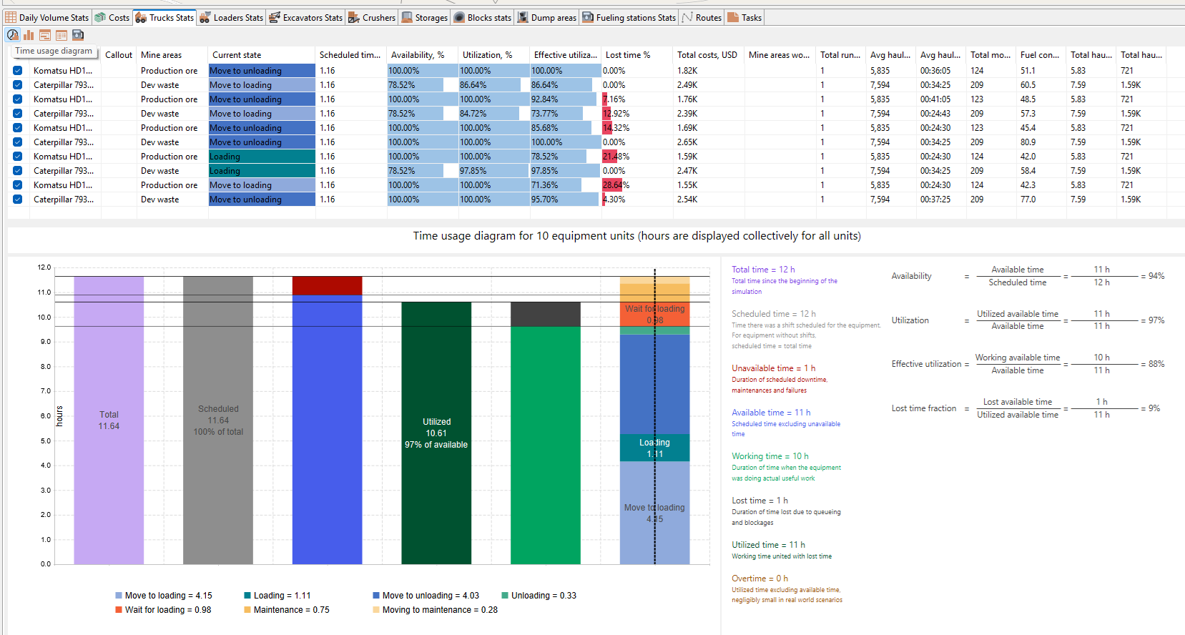Click the purple Total 11.64 bar
The image size is (1185, 635).
(x=109, y=420)
